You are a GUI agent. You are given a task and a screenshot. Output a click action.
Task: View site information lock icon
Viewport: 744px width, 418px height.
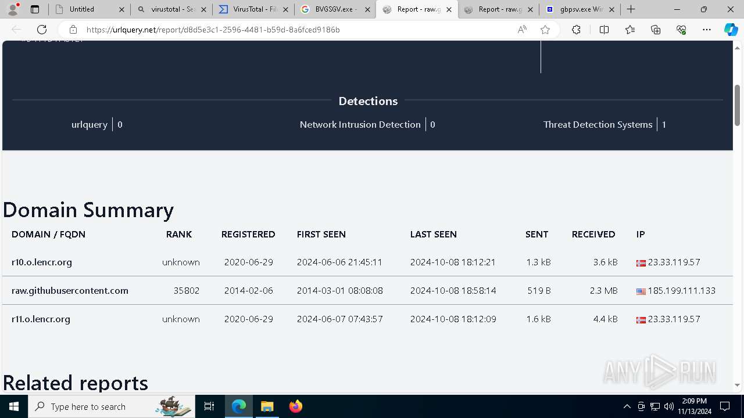[x=73, y=30]
